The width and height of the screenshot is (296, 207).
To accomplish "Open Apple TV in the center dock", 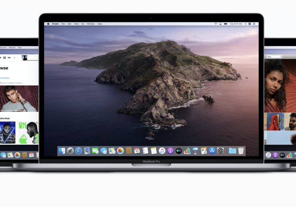I will click(x=179, y=151).
